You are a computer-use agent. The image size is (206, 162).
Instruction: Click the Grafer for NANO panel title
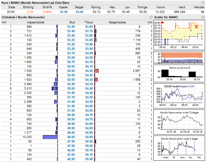point(166,17)
